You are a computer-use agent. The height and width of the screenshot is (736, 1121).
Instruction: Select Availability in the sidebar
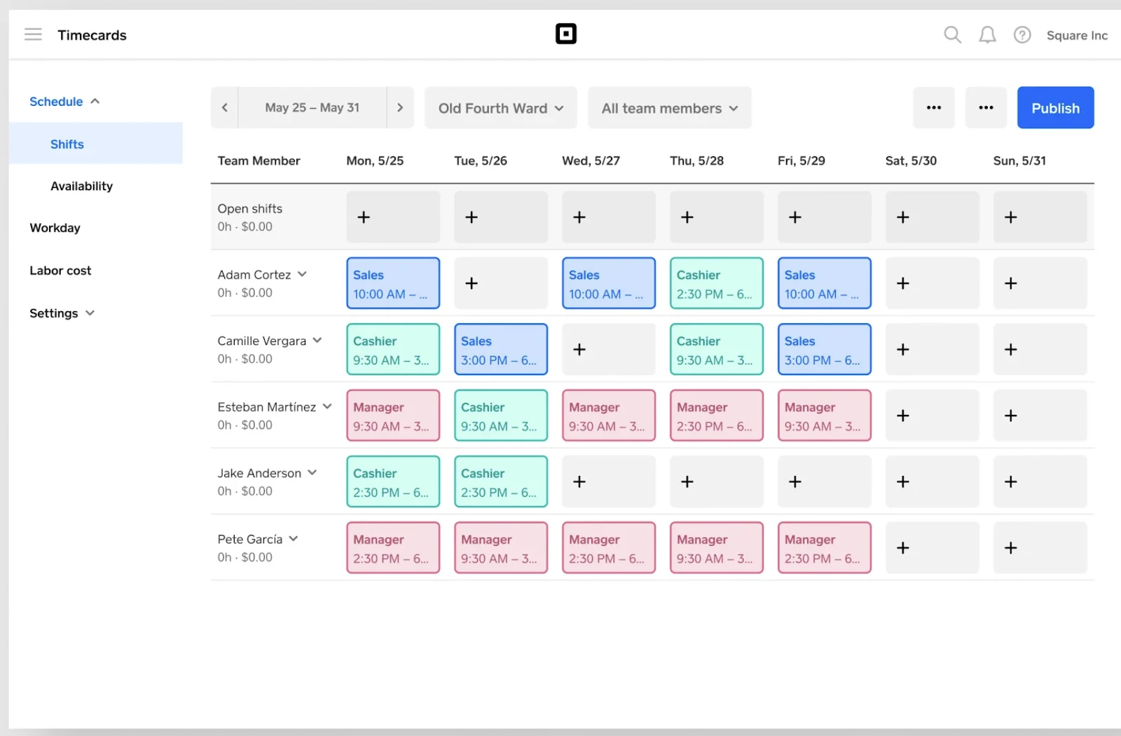pyautogui.click(x=81, y=186)
